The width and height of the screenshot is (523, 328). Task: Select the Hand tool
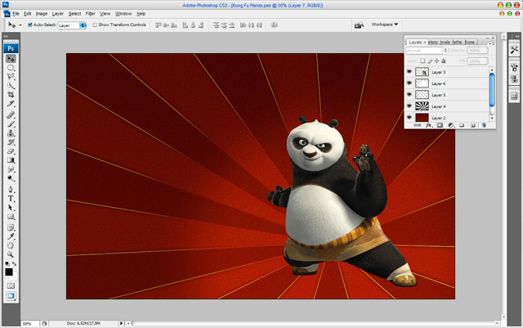11,246
